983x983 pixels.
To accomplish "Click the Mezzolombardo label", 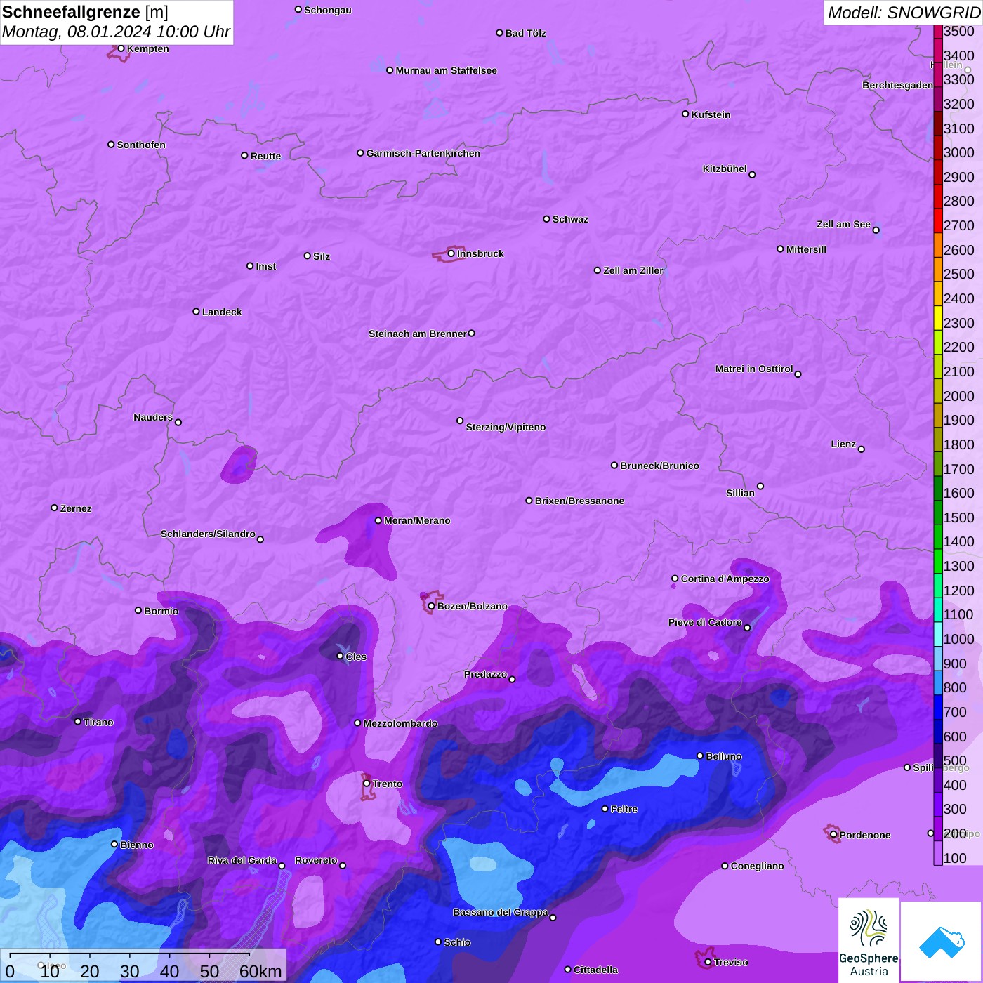I will pyautogui.click(x=400, y=723).
